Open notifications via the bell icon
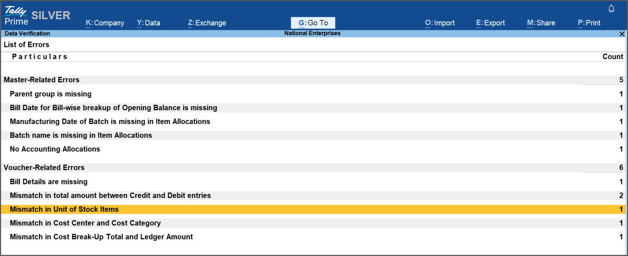Viewport: 628px width, 256px height. [611, 8]
